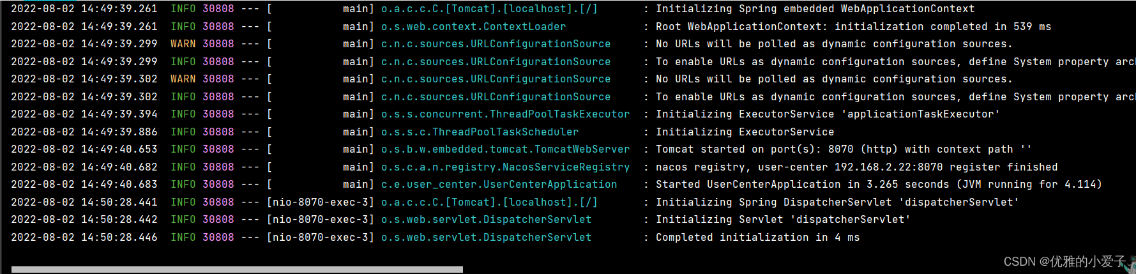
Task: Click 'nacos registry, user-center 192.168.2.22:8070 register finished'
Action: click(856, 167)
